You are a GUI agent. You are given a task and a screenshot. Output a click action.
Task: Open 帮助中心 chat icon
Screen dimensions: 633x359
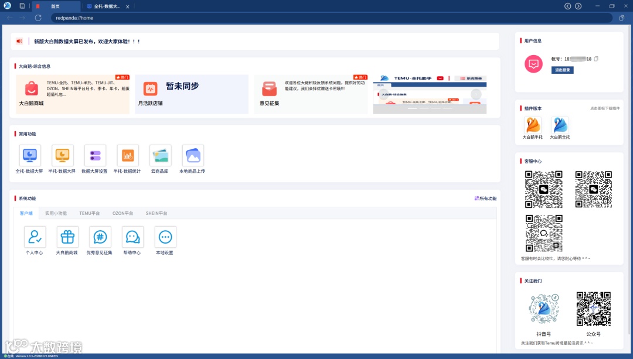click(x=133, y=237)
